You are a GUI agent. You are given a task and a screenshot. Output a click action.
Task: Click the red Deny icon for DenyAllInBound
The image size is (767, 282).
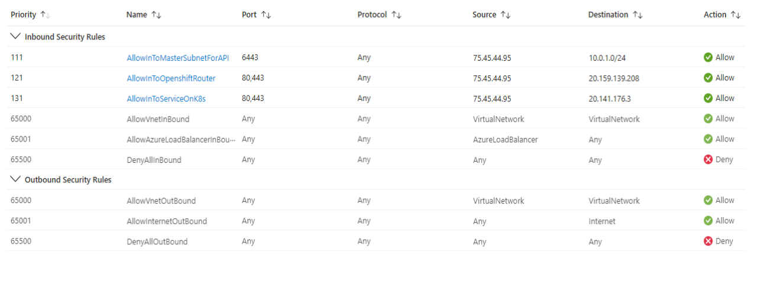point(708,160)
